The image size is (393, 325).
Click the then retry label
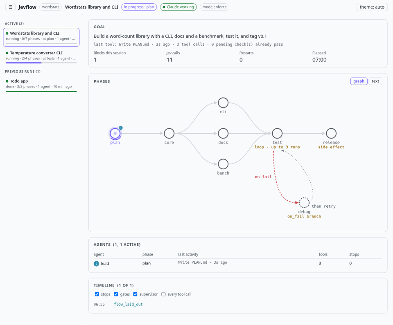(x=323, y=206)
